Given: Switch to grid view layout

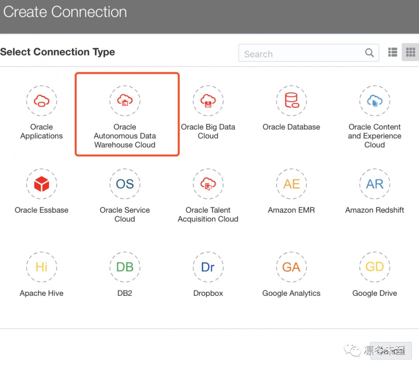Looking at the screenshot, I should tap(410, 52).
